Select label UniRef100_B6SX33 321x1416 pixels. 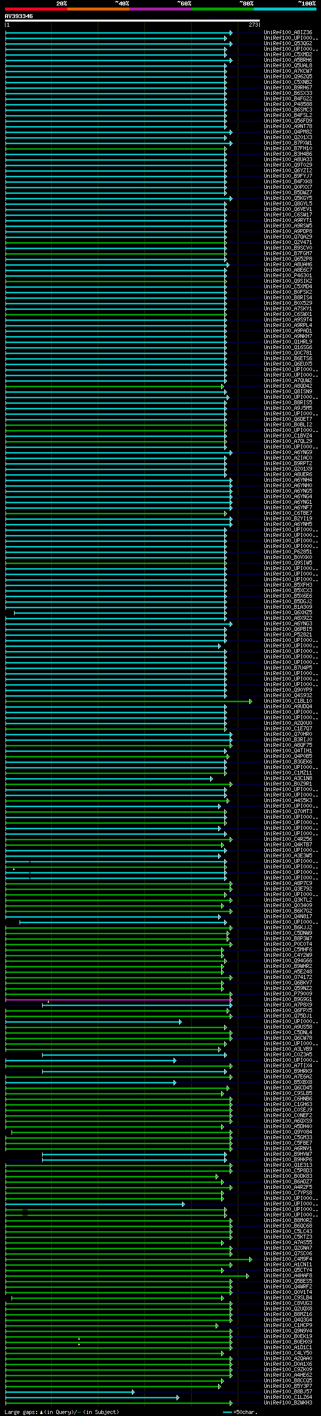288,93
